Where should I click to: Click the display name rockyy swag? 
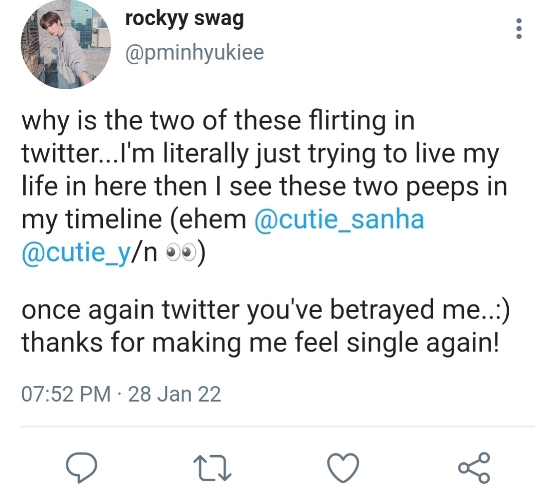point(184,20)
